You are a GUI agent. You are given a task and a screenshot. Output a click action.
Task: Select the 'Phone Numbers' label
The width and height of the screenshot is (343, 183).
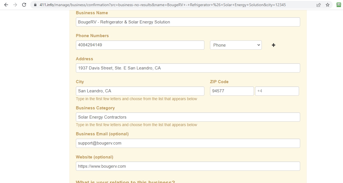(92, 36)
